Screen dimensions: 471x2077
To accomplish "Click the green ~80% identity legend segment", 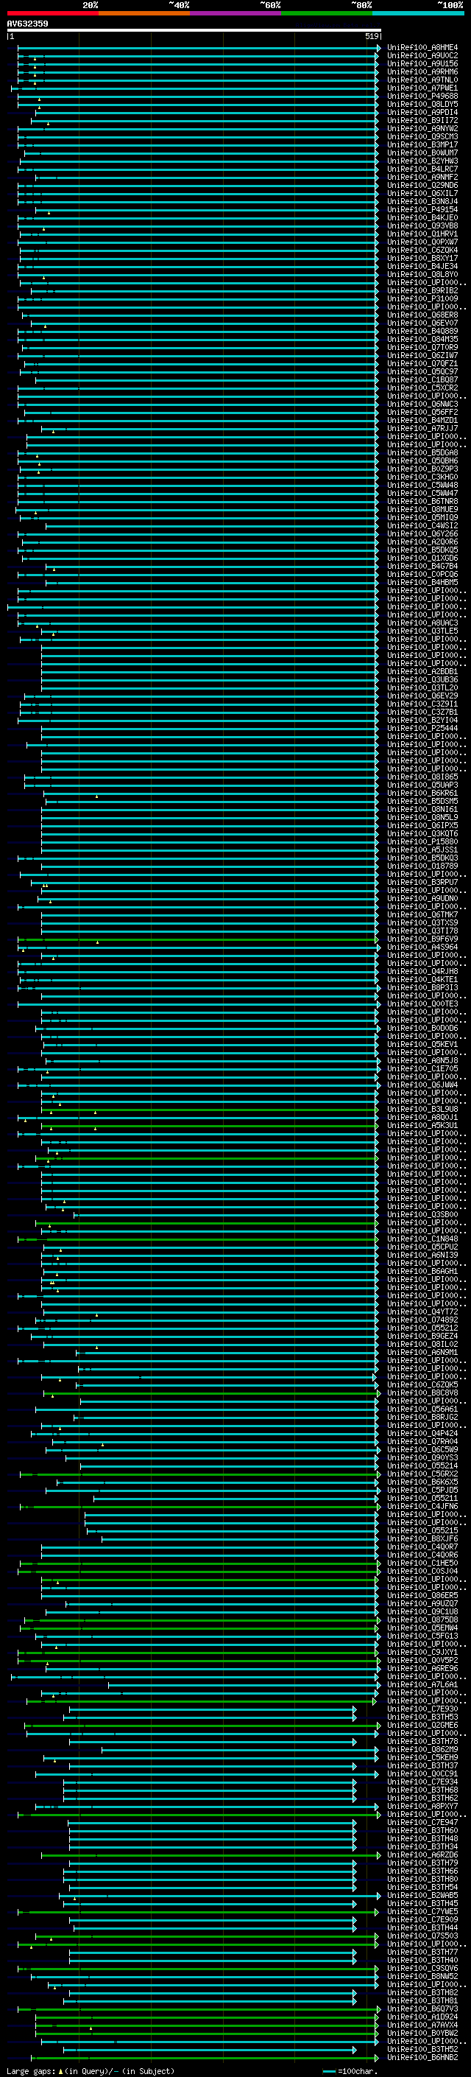I will pyautogui.click(x=327, y=13).
